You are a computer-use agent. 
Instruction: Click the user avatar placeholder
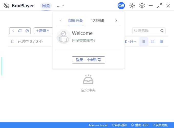coord(64,37)
